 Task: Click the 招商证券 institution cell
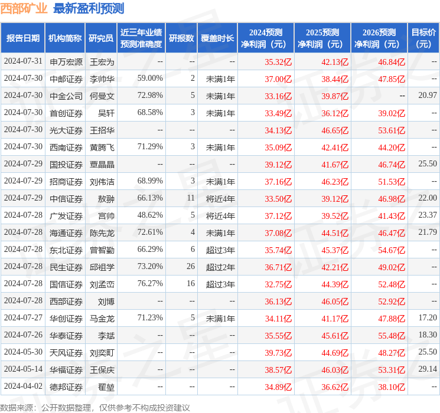coord(66,182)
